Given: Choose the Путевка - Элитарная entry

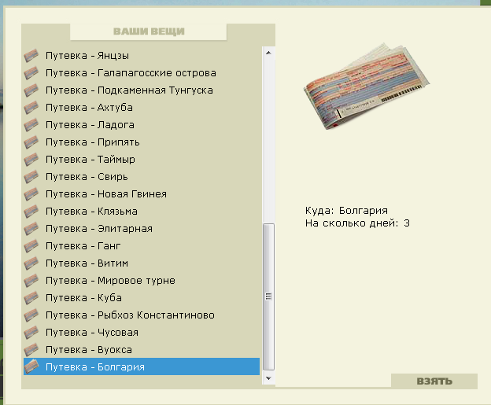Looking at the screenshot, I should pyautogui.click(x=142, y=229).
